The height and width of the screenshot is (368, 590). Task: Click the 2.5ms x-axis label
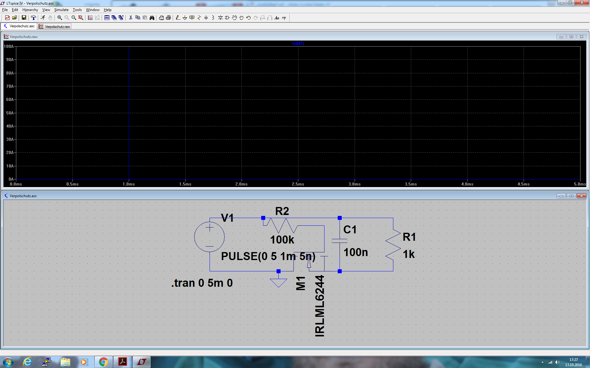(x=298, y=184)
